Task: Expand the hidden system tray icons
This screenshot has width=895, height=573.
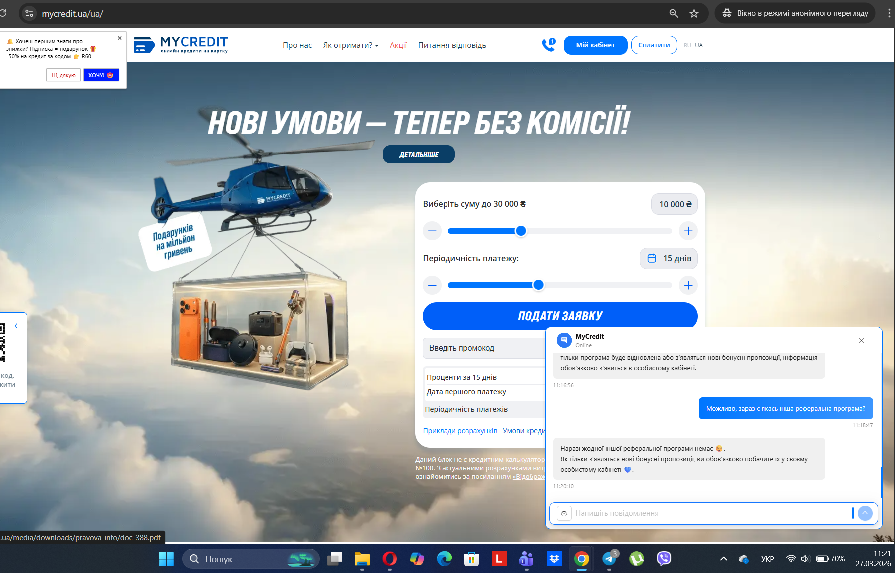Action: pyautogui.click(x=724, y=559)
